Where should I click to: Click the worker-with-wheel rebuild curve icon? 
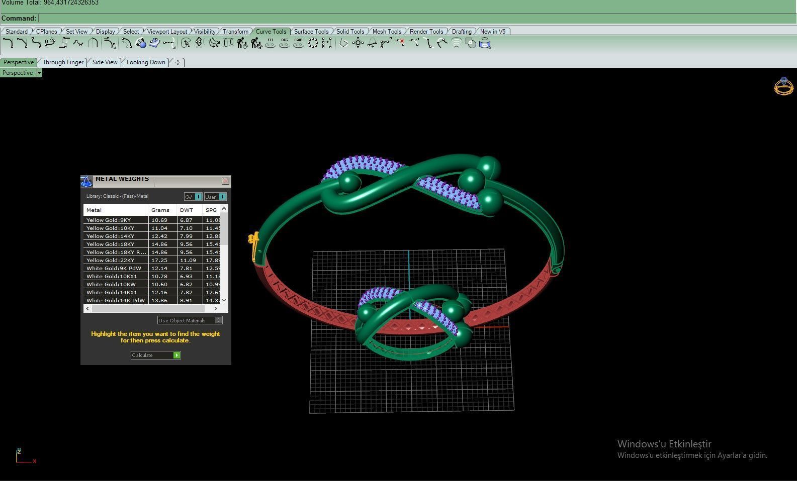242,43
